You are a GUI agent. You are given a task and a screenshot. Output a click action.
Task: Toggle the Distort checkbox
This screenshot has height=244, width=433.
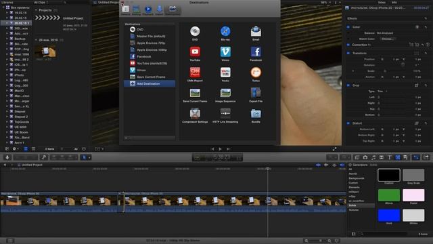pyautogui.click(x=348, y=123)
